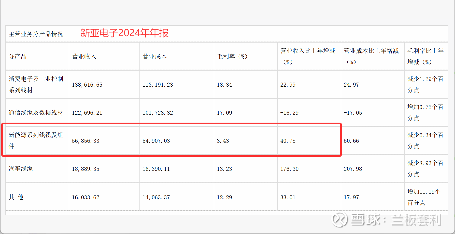The width and height of the screenshot is (455, 234).
Task: Select gross margin value 18.34
Action: point(224,85)
